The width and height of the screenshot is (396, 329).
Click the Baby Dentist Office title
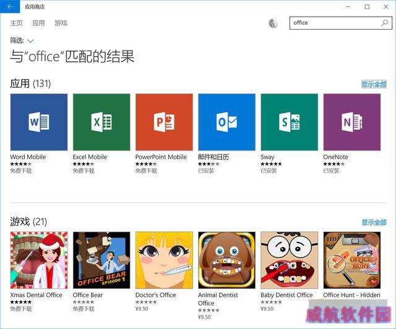tap(286, 295)
